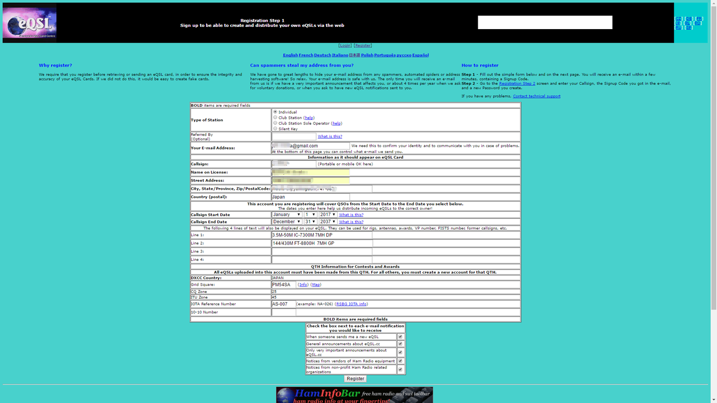
Task: Click the FR language link in header
Action: [699, 18]
